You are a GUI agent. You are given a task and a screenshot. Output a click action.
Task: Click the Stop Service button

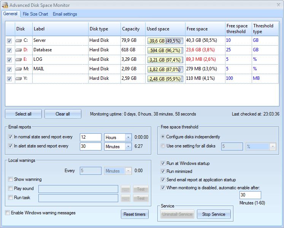(213, 214)
